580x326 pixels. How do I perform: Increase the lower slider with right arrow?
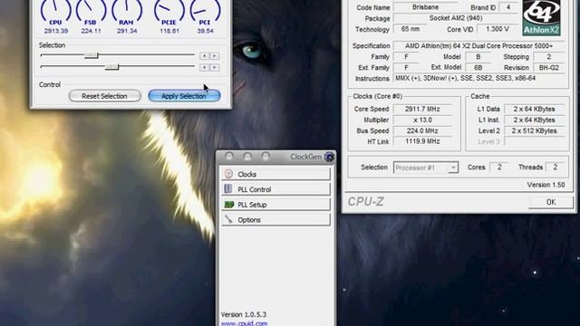click(x=215, y=68)
